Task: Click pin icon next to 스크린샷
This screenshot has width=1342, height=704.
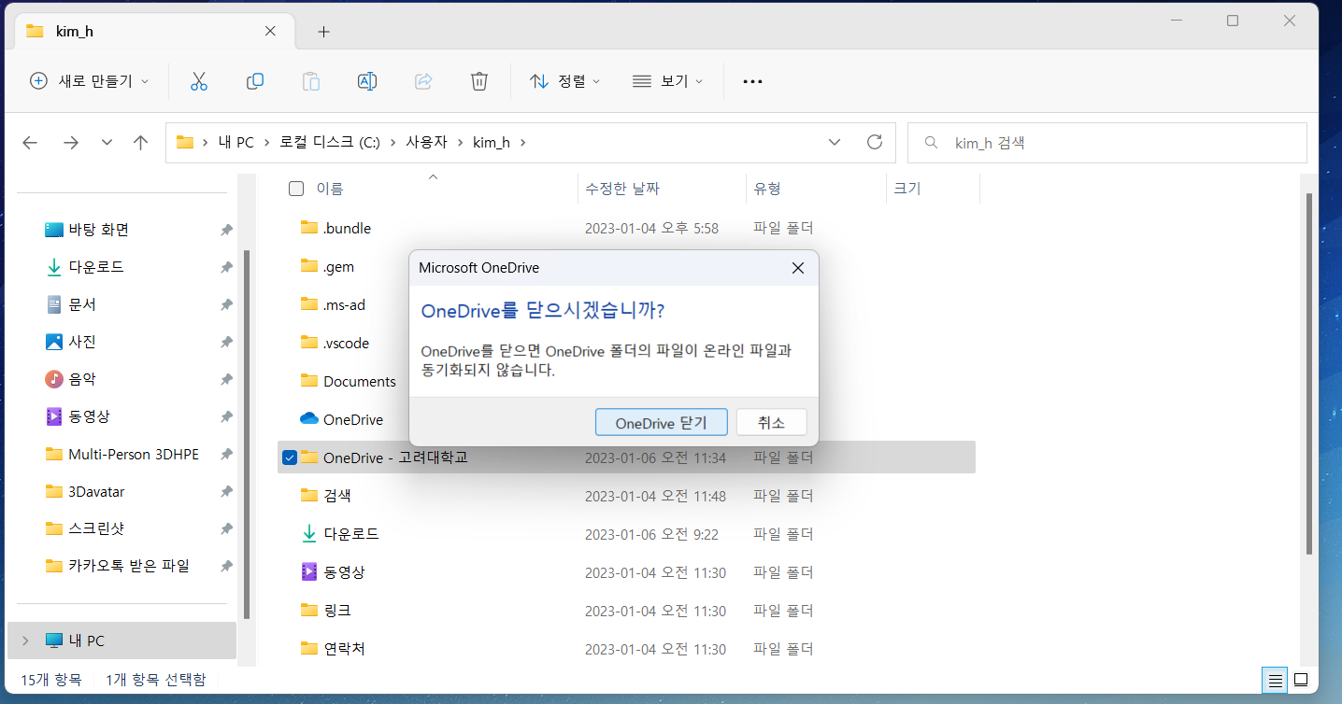Action: pyautogui.click(x=226, y=528)
